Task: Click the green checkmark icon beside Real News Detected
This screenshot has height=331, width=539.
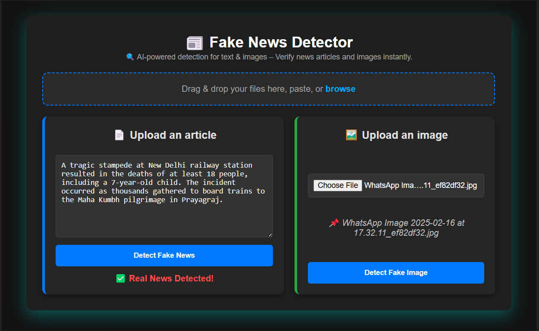Action: 121,279
